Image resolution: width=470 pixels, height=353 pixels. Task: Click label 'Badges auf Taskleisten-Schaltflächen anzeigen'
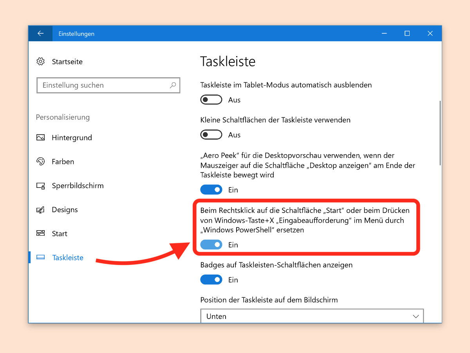[x=277, y=265]
